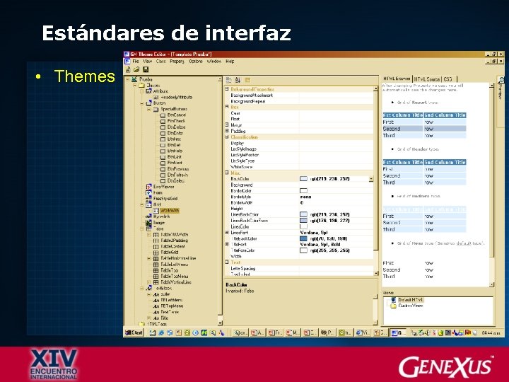The height and width of the screenshot is (382, 509).
Task: Switch to the HTML Source tab
Action: [x=426, y=79]
